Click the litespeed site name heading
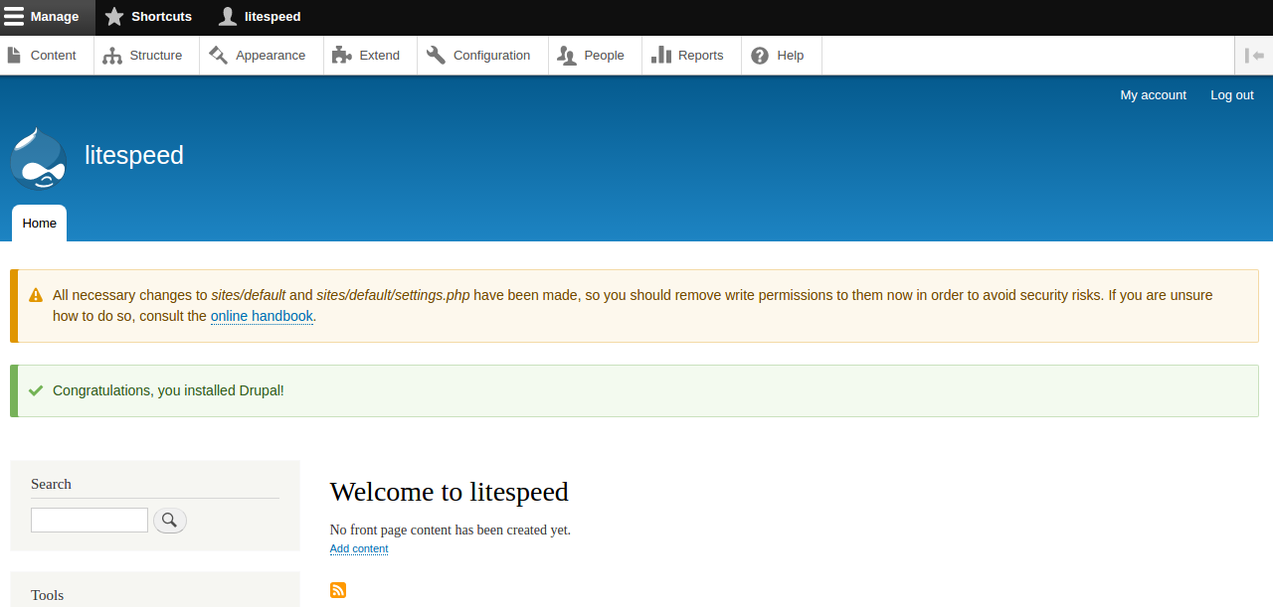Image resolution: width=1273 pixels, height=607 pixels. pyautogui.click(x=134, y=155)
